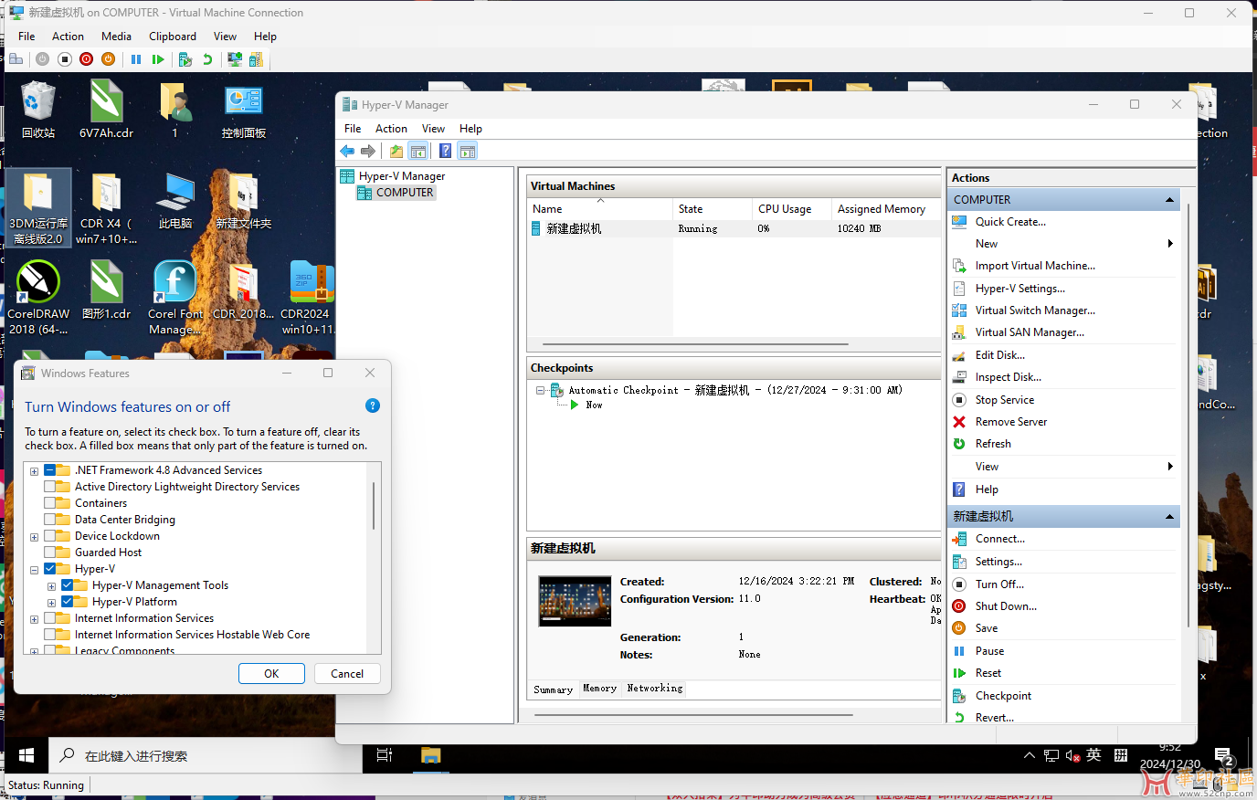Open the Media menu in VM Connection
The image size is (1257, 800).
(116, 37)
